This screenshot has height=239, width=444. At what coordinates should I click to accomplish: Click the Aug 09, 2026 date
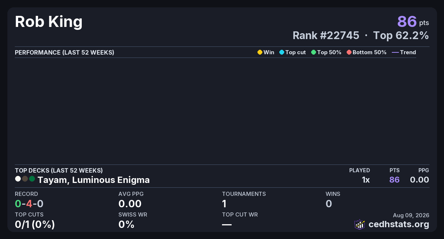tap(411, 215)
